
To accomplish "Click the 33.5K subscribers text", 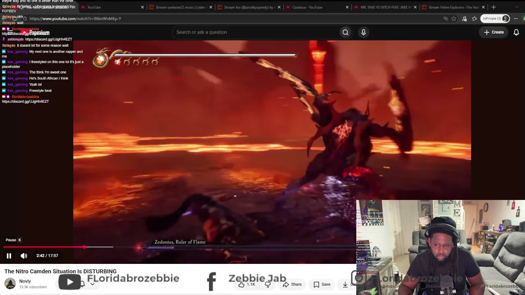I will (33, 287).
